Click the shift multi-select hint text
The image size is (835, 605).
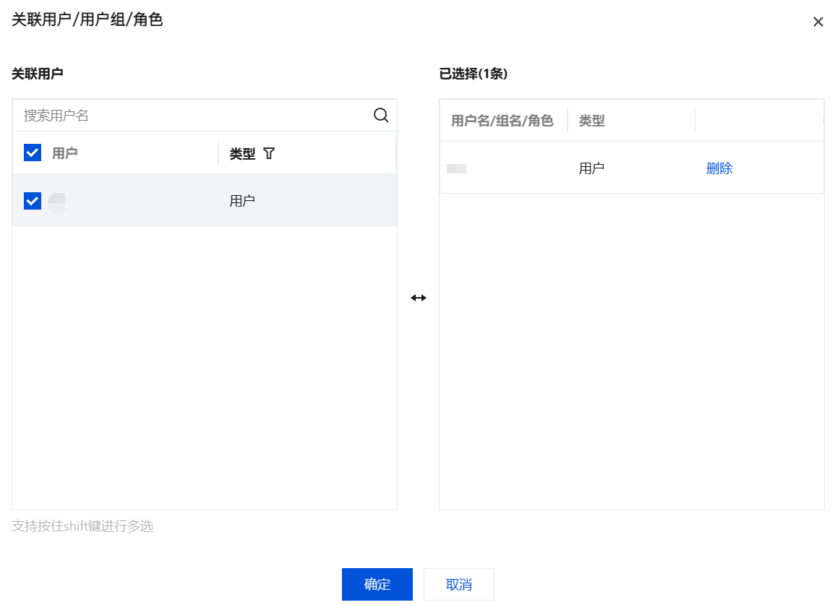point(82,526)
